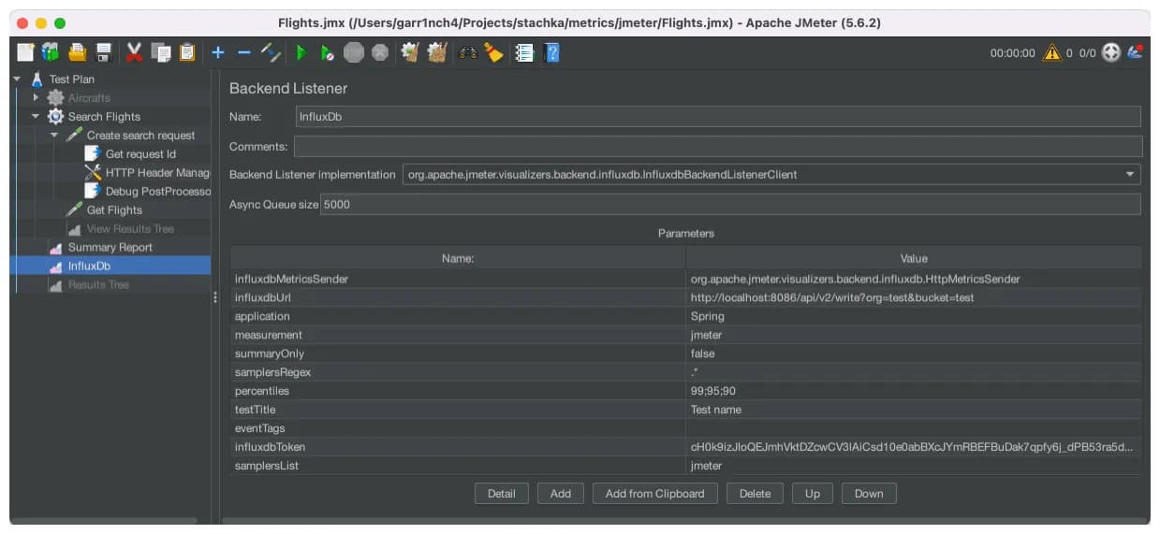
Task: Toggle the expand/collapse tree toolbar icon
Action: 271,53
